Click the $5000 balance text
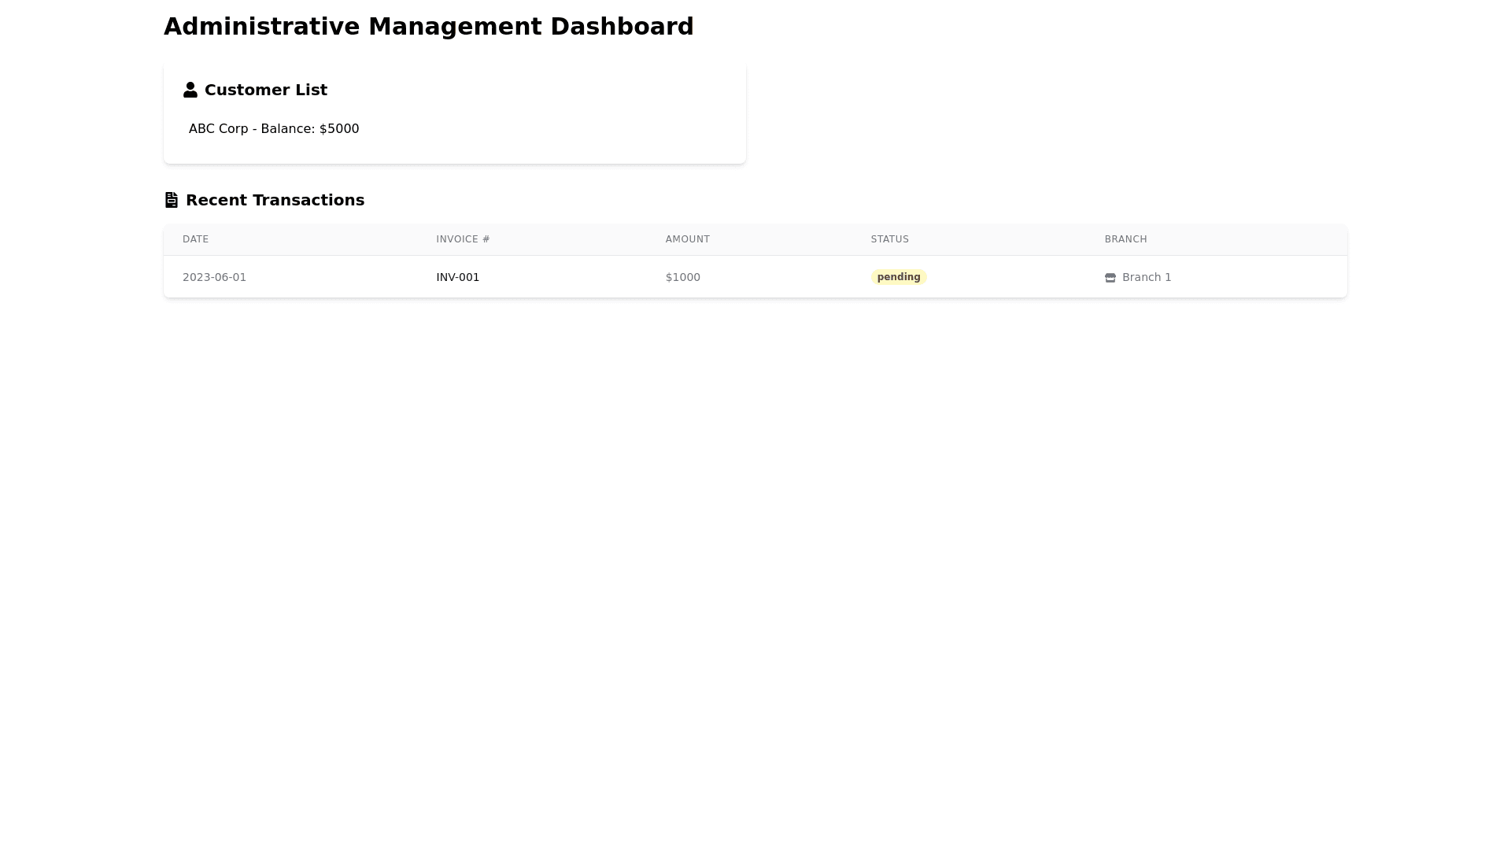 (338, 129)
